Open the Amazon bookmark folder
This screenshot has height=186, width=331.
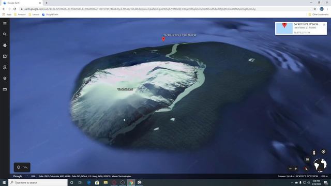point(20,14)
